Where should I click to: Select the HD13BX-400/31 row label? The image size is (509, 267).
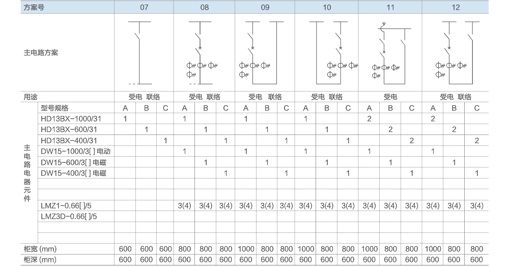point(68,140)
